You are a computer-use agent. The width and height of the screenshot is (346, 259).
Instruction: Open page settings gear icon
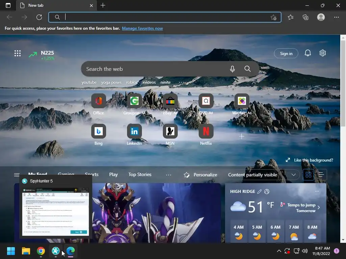[x=322, y=53]
